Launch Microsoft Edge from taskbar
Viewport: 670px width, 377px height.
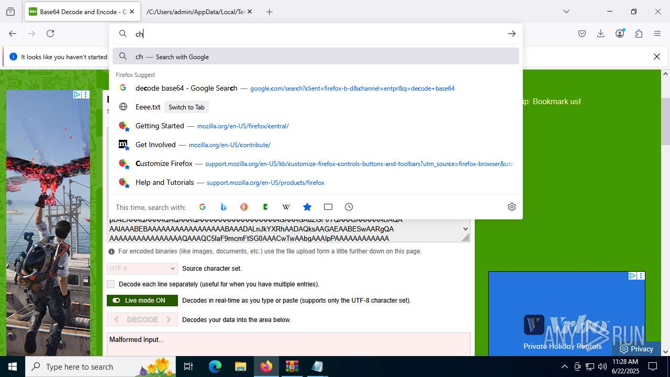tap(215, 367)
